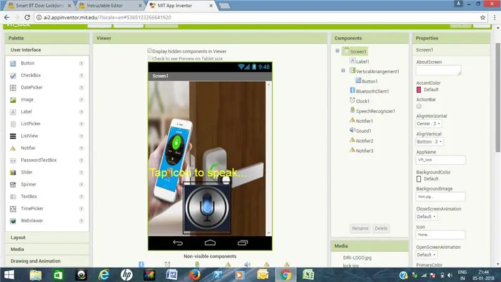Expand the Media palette section
The image size is (501, 282).
[x=47, y=249]
